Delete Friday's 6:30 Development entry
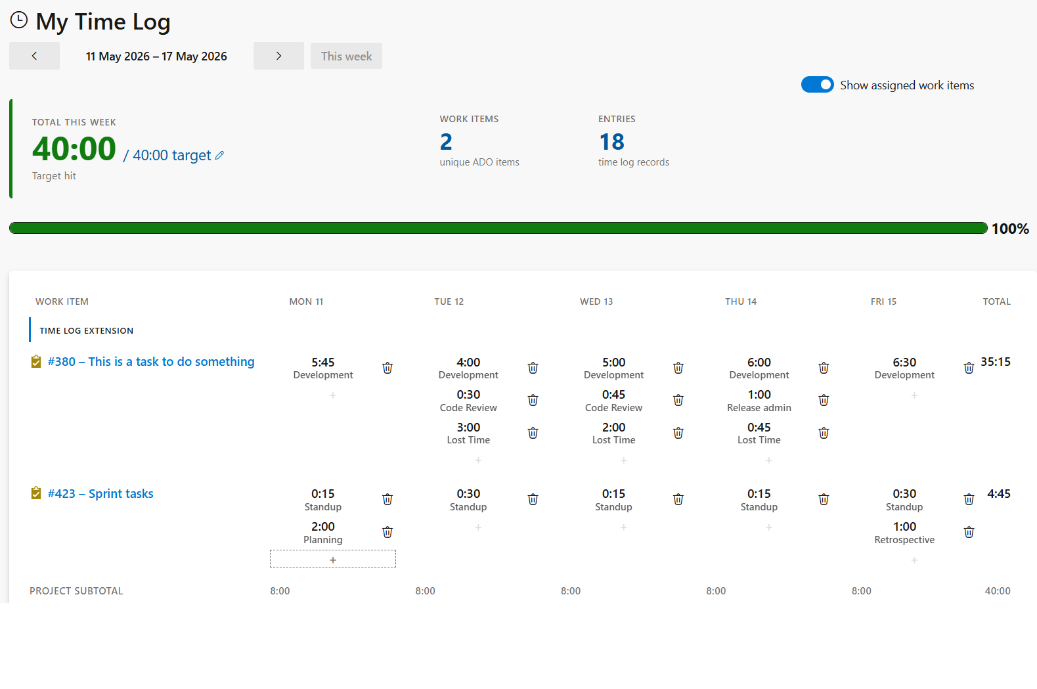The image size is (1037, 689). click(969, 368)
